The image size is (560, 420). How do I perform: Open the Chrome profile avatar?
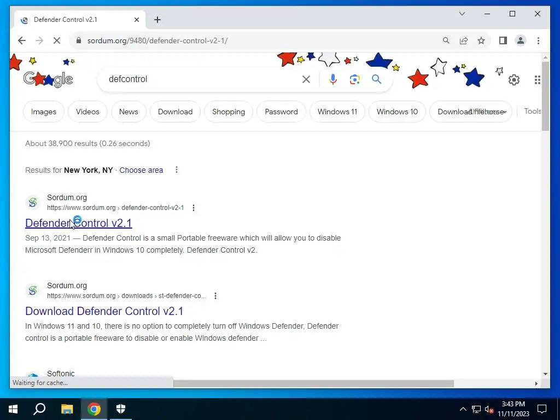click(x=521, y=40)
